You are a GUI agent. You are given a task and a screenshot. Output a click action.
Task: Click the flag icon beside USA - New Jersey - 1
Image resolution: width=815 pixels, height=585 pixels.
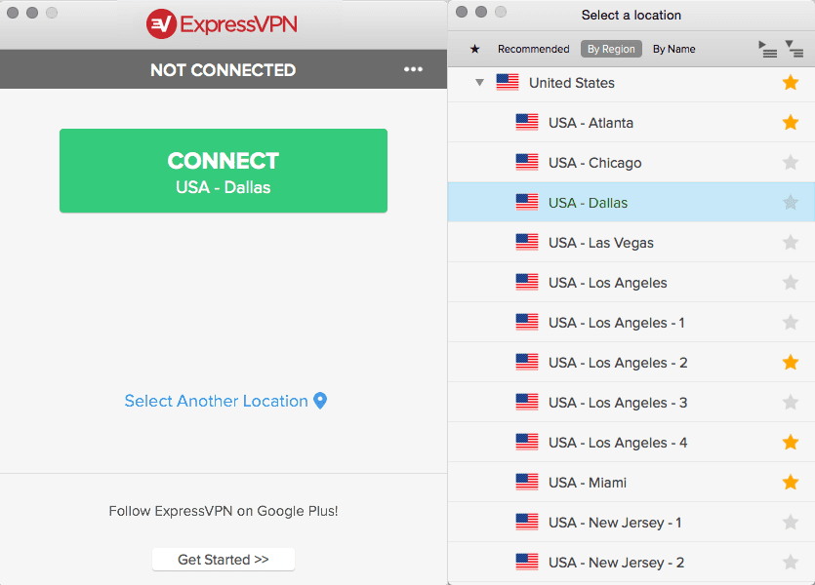click(528, 522)
